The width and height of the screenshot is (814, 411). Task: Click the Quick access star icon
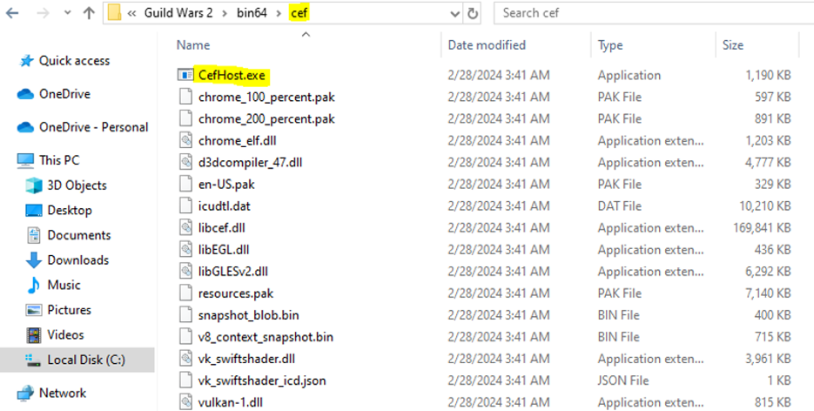pos(26,61)
